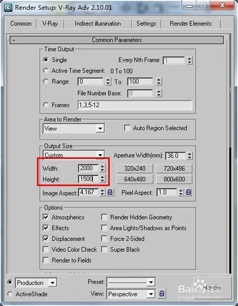
Task: Click the Image Aspect value field
Action: tap(88, 192)
